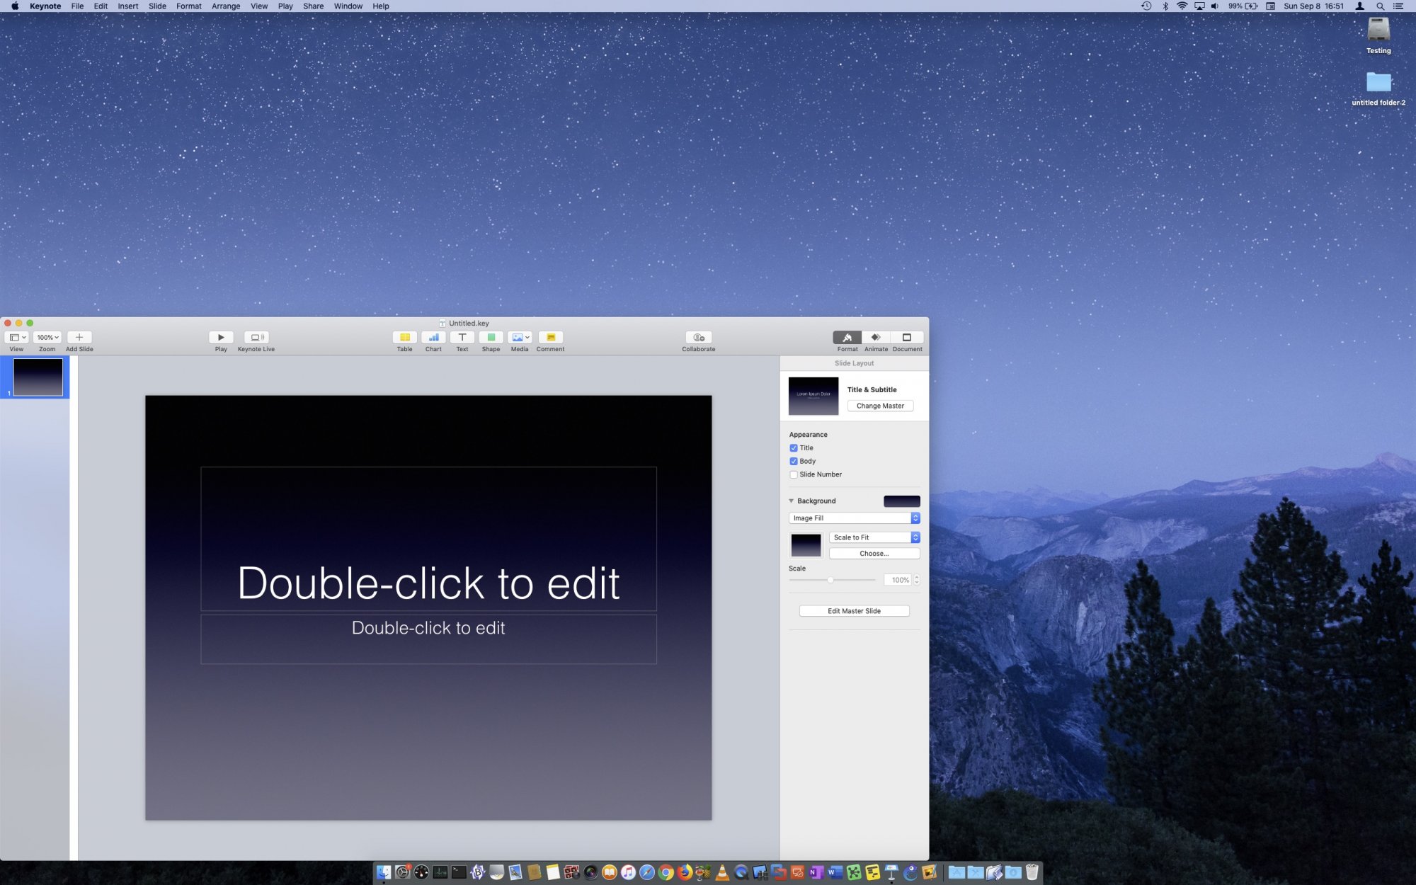Viewport: 1416px width, 885px height.
Task: Click the Change Master button
Action: tap(880, 406)
